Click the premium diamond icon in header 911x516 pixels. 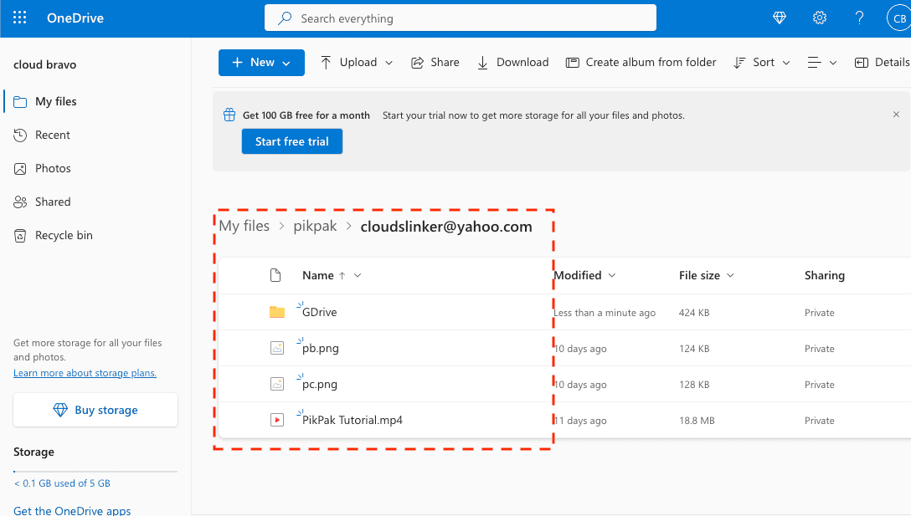click(780, 18)
